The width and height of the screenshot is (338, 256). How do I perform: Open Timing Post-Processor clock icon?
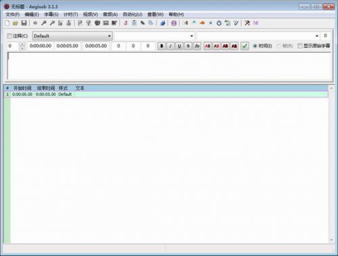pos(219,23)
